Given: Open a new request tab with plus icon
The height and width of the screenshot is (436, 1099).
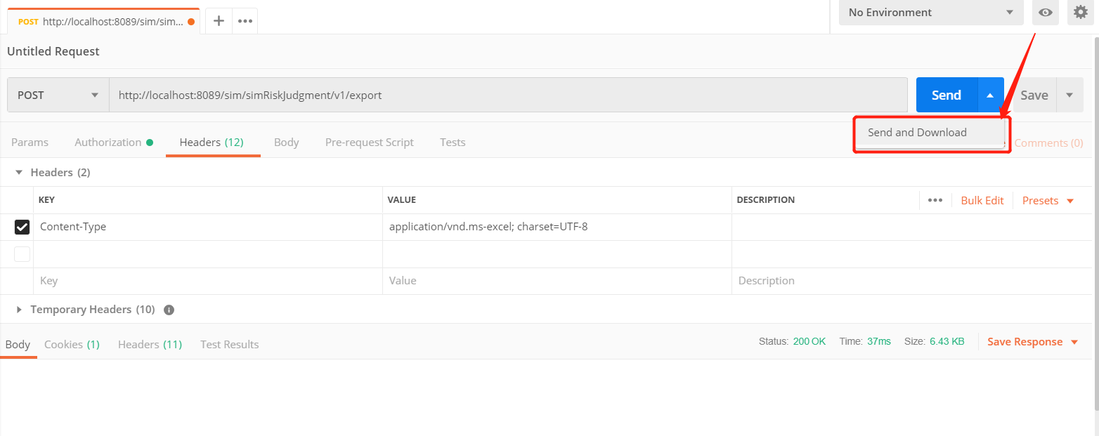Looking at the screenshot, I should pos(219,21).
